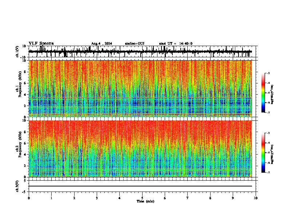Click the ch.2 colorbar "log(PSD)" units label

pos(272,154)
